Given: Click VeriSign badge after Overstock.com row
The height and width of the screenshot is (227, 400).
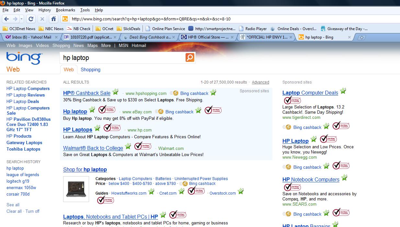Looking at the screenshot, I should coord(106,200).
